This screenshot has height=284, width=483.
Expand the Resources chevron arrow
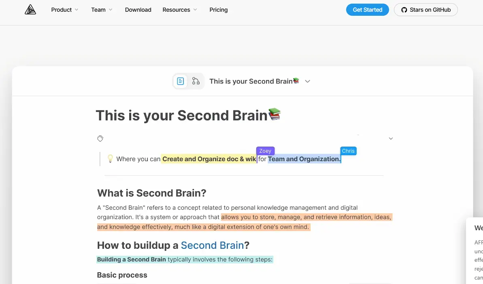[195, 10]
